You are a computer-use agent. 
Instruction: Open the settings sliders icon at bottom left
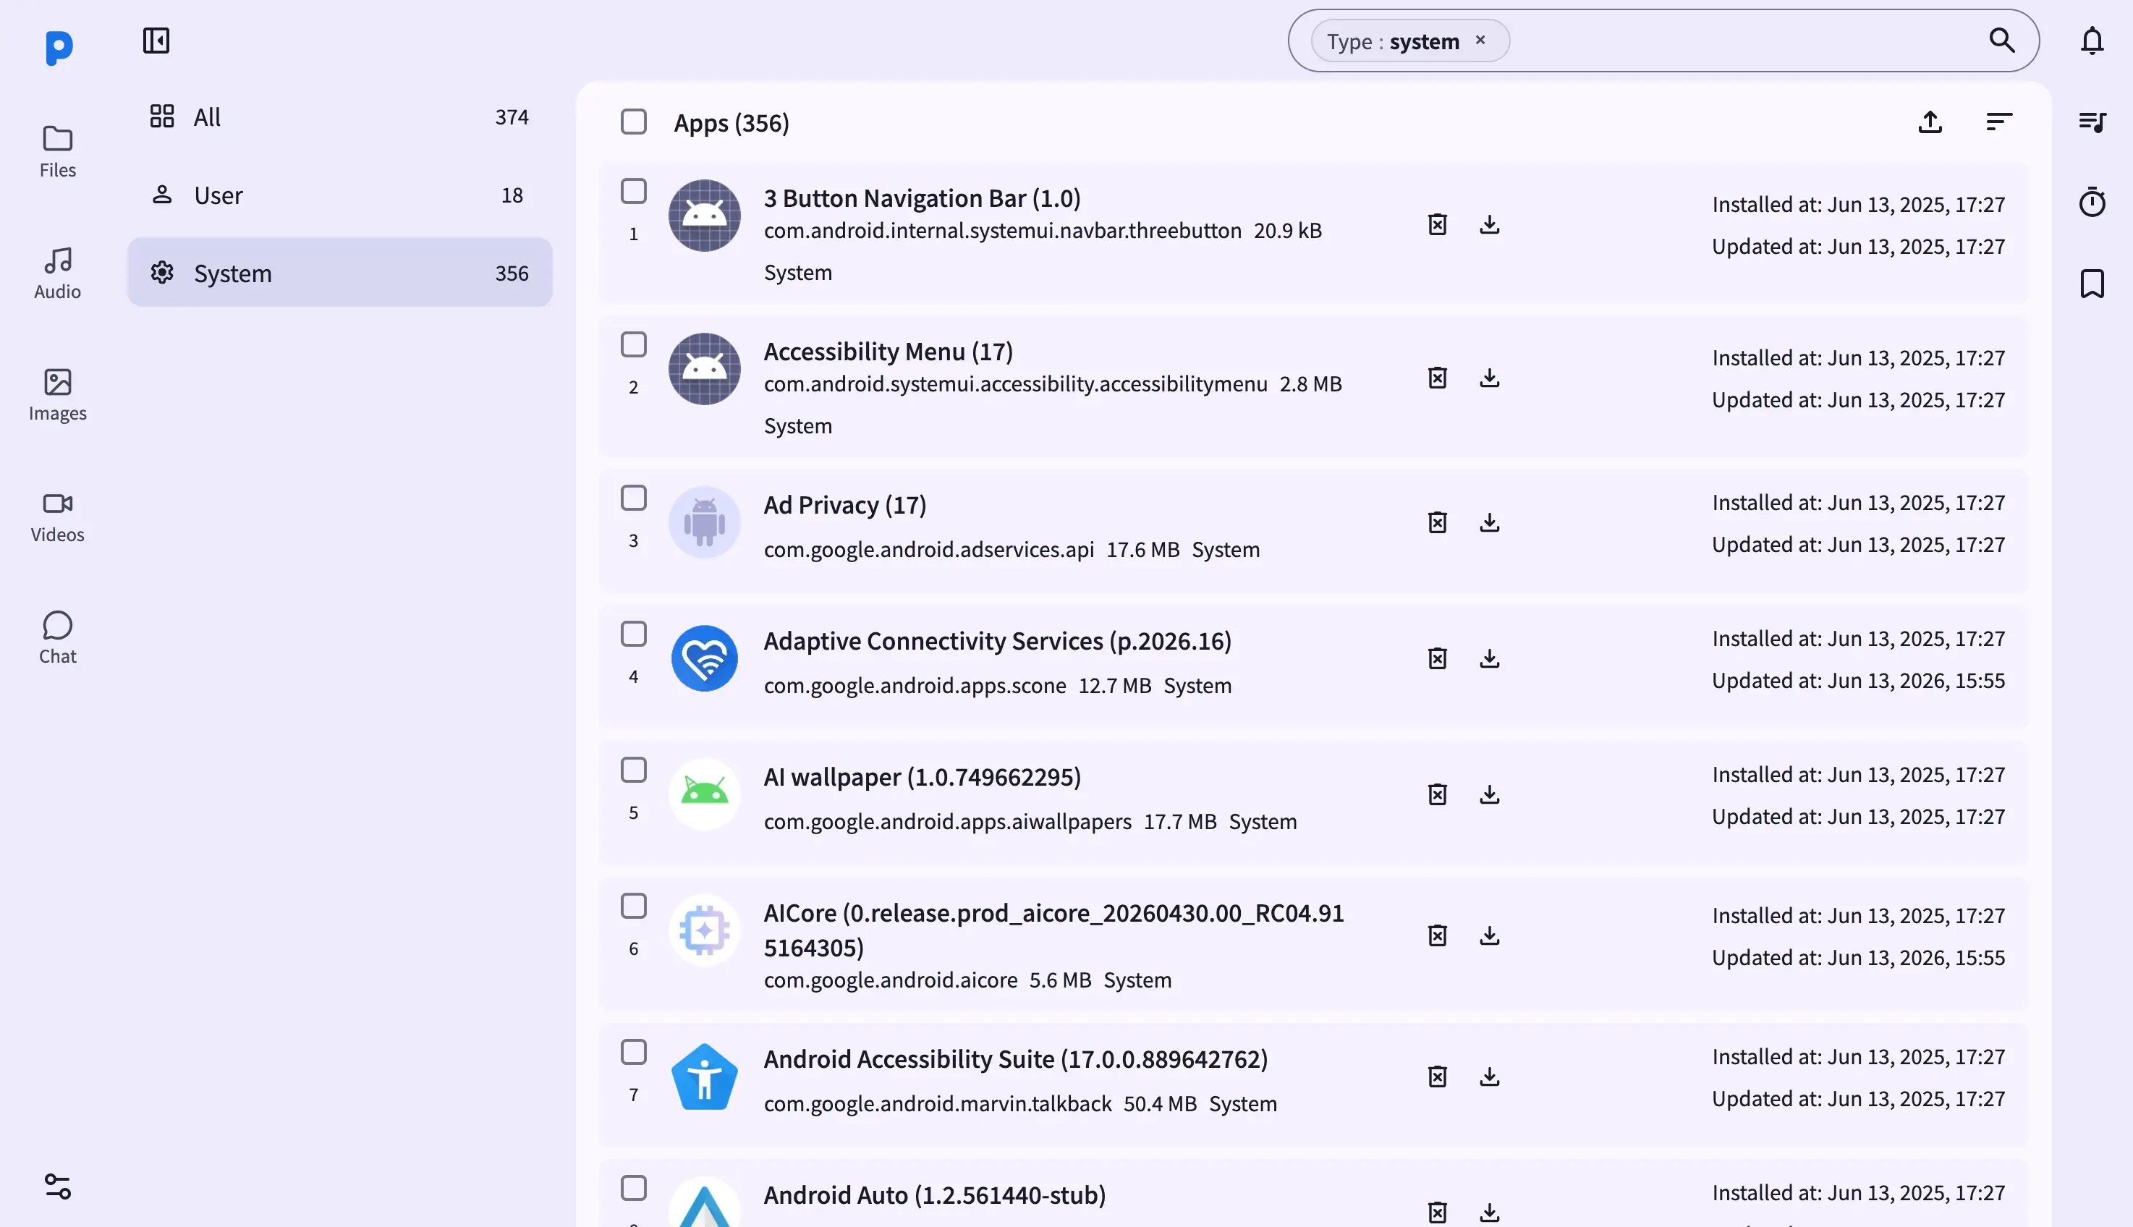click(x=57, y=1186)
